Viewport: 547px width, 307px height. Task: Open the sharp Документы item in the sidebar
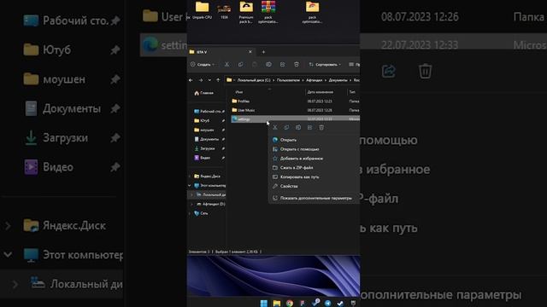coord(209,139)
